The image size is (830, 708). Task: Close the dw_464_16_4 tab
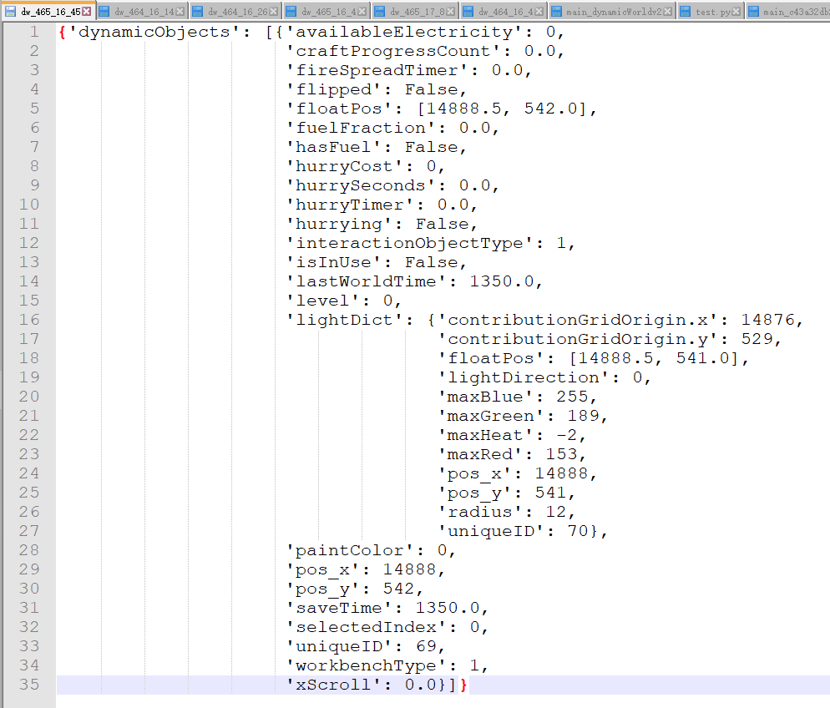[539, 11]
